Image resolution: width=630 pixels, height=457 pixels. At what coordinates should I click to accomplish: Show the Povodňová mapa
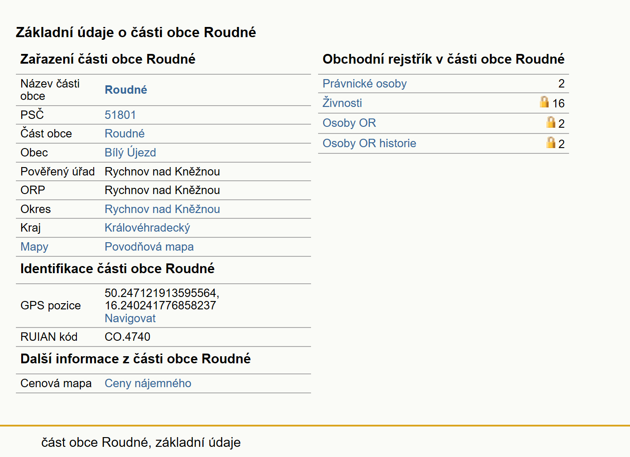pyautogui.click(x=149, y=247)
